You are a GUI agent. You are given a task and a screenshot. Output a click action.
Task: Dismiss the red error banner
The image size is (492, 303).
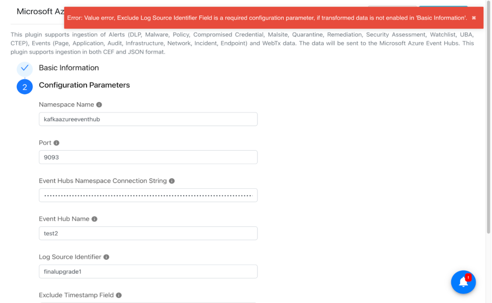474,18
